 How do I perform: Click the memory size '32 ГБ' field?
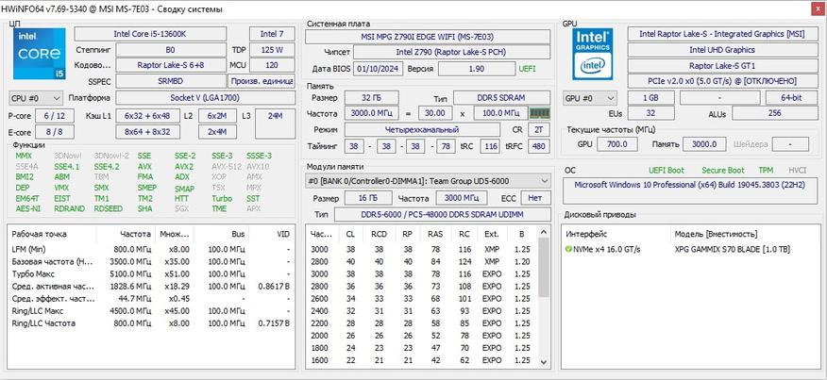371,97
